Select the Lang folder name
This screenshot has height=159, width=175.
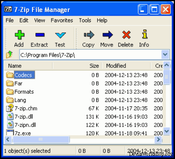tap(20, 100)
